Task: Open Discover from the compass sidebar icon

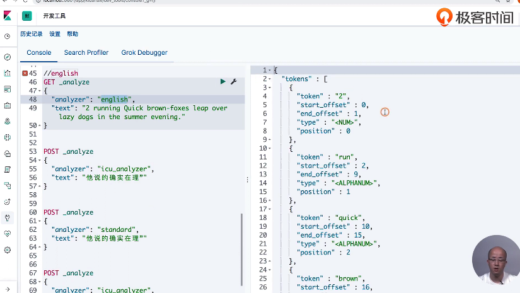Action: tap(8, 57)
